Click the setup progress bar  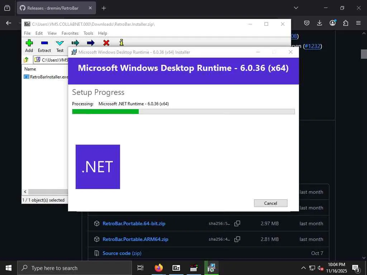click(183, 112)
